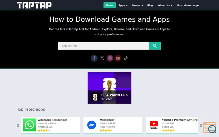Click the WhatsApp Messenger app icon
The image size is (219, 137).
coord(30,125)
